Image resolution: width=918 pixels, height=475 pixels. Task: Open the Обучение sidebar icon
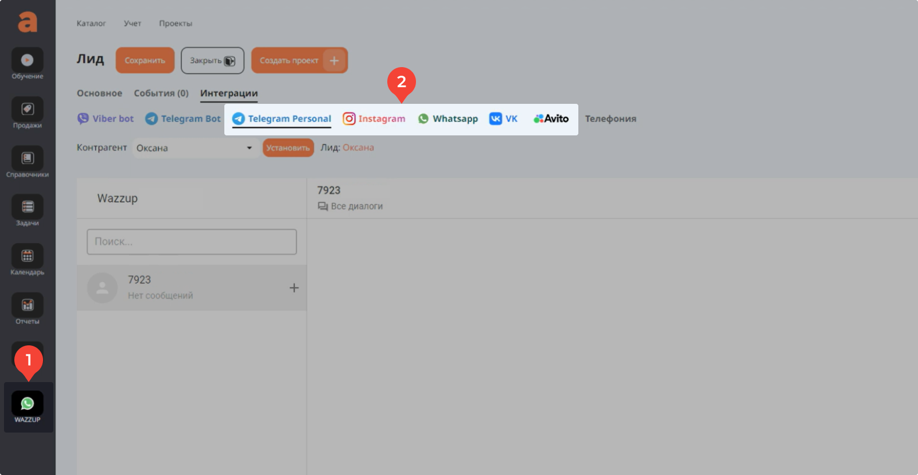click(x=27, y=64)
